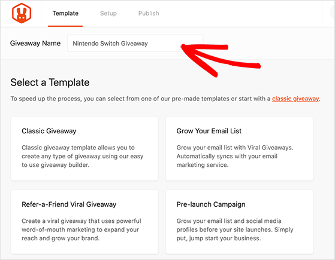Click the Classic Giveaway card title
This screenshot has width=335, height=260.
[x=49, y=131]
